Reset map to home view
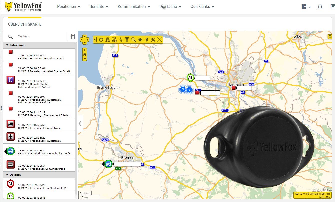 (85, 54)
